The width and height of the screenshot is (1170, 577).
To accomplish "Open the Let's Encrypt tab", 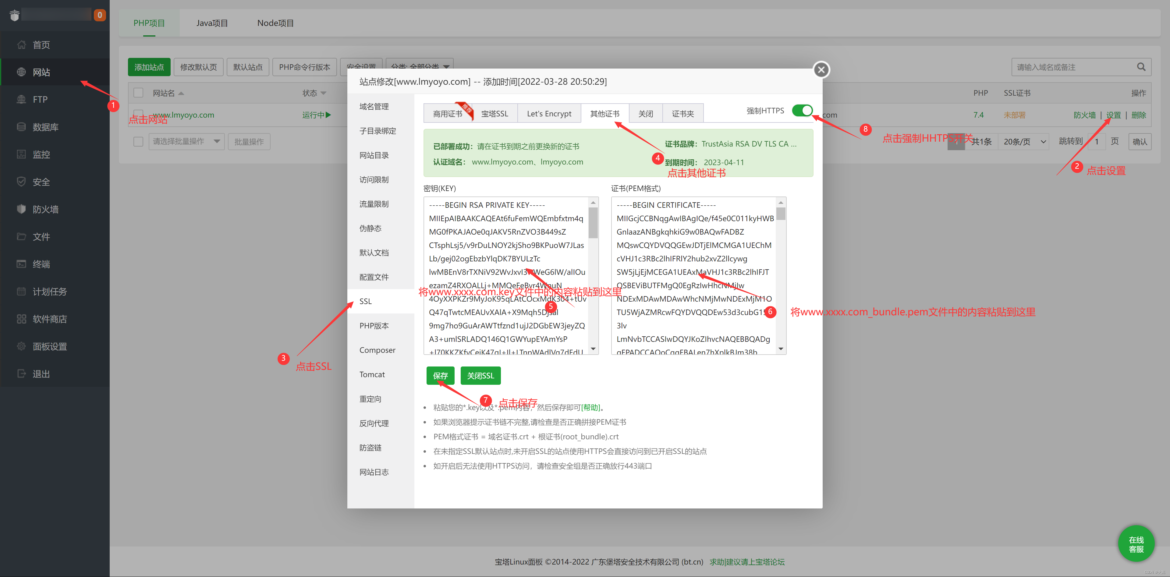I will click(549, 114).
